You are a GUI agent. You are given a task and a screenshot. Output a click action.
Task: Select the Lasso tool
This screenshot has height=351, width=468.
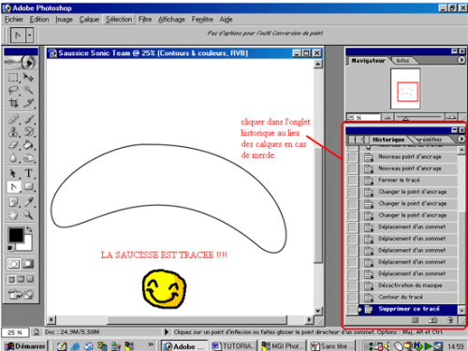13,90
